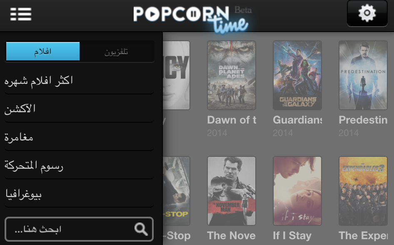Open Guardians of the Galaxy poster
The width and height of the screenshot is (394, 245).
[297, 75]
